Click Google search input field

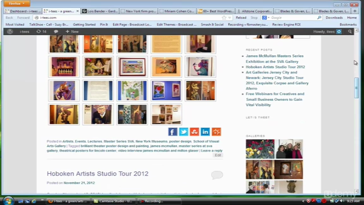[x=293, y=18]
